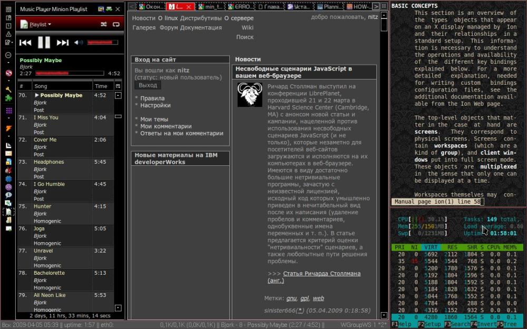Open the 'Правила' link
Image resolution: width=527 pixels, height=329 pixels.
(x=152, y=98)
